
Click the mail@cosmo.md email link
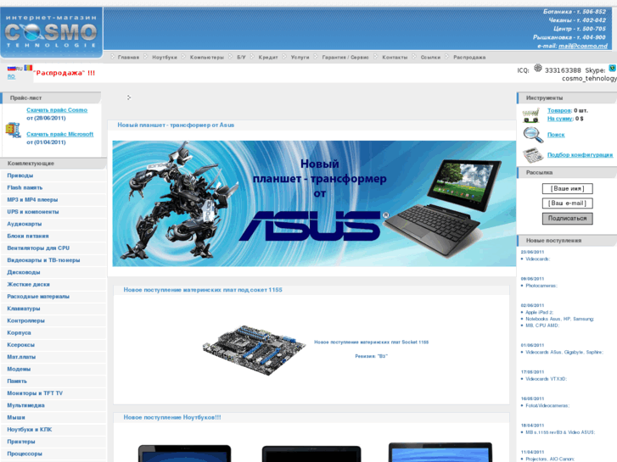(x=583, y=46)
